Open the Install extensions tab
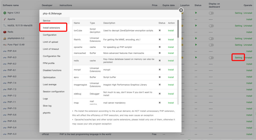 point(51,28)
